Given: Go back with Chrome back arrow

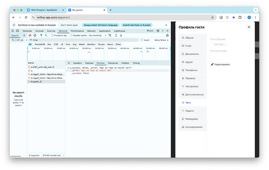Looking at the screenshot, I should click(14, 17).
